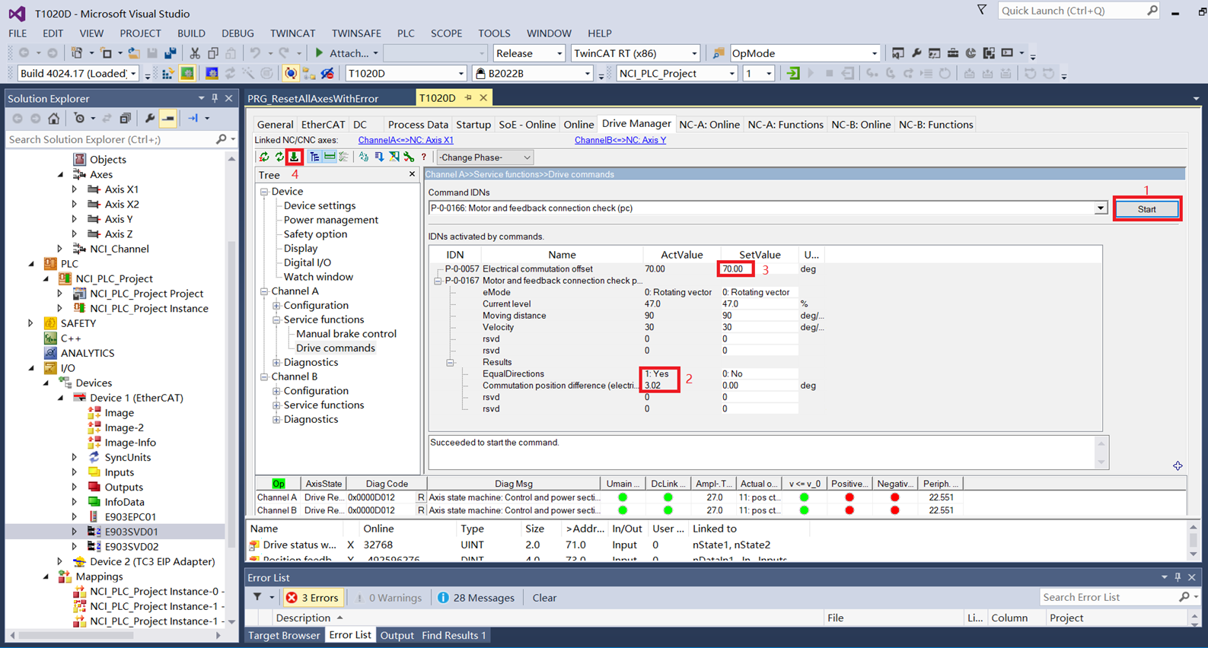1208x648 pixels.
Task: Open the TWINCAT menu
Action: click(x=292, y=33)
